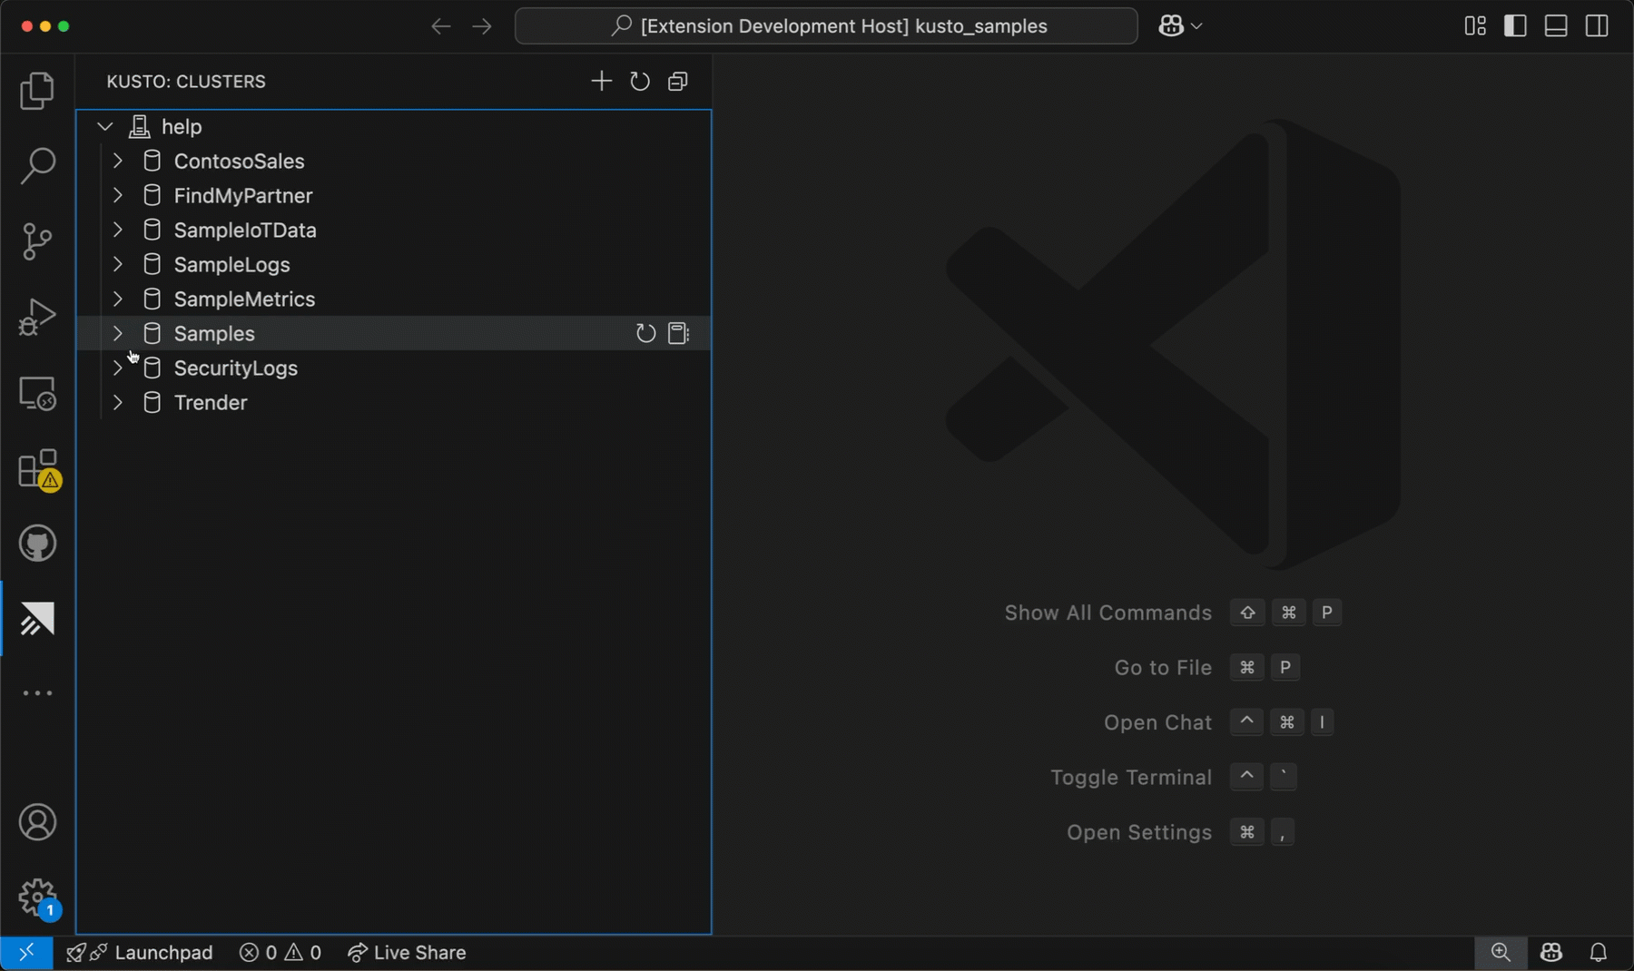The width and height of the screenshot is (1634, 971).
Task: Select the SampleMetrics tree item
Action: pos(393,299)
